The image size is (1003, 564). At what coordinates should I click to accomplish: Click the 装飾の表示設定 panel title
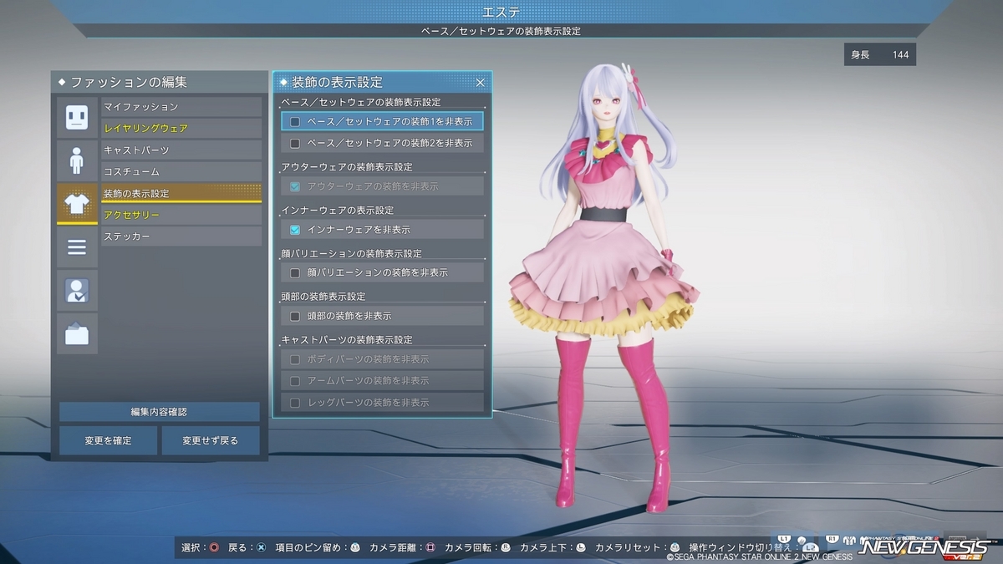(337, 82)
